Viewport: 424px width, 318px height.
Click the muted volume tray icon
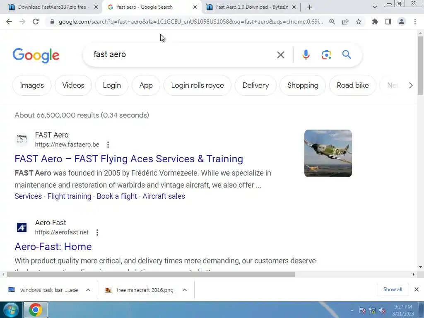coord(382,311)
